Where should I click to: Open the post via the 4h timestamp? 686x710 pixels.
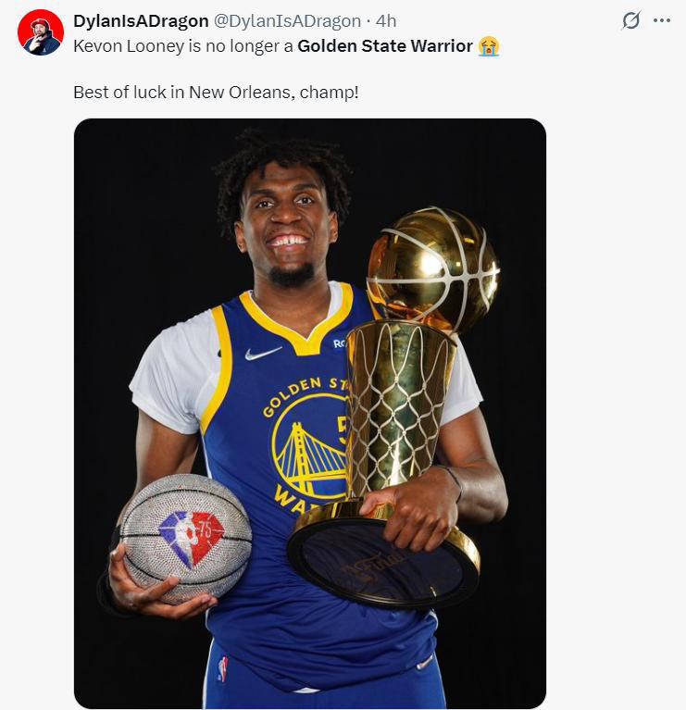(386, 21)
